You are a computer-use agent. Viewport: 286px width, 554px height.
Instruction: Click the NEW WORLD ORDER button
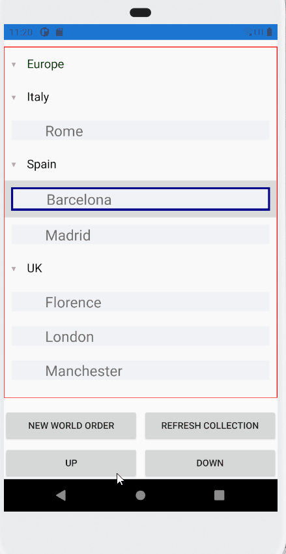pyautogui.click(x=71, y=425)
